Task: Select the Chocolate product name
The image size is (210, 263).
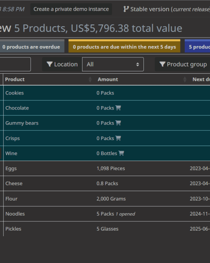Action: tap(17, 108)
